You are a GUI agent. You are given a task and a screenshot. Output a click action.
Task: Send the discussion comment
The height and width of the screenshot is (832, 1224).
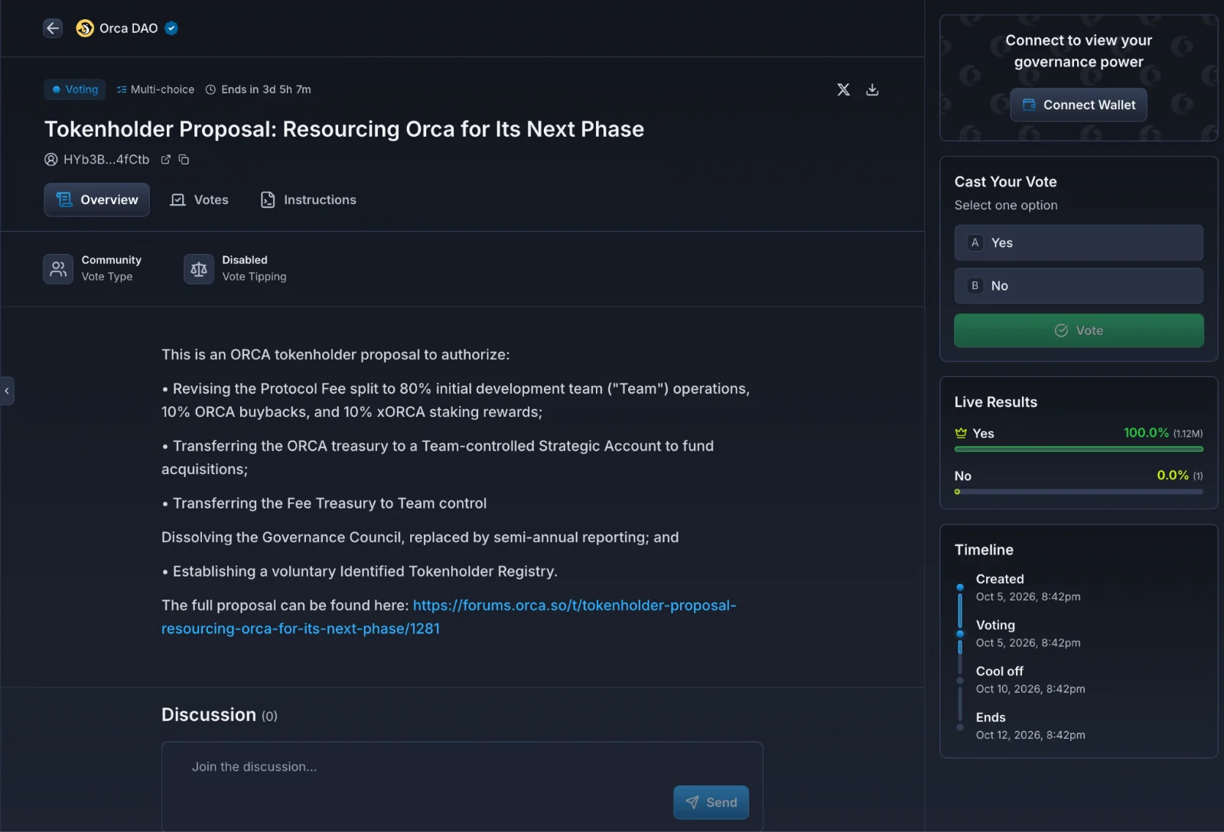tap(711, 802)
